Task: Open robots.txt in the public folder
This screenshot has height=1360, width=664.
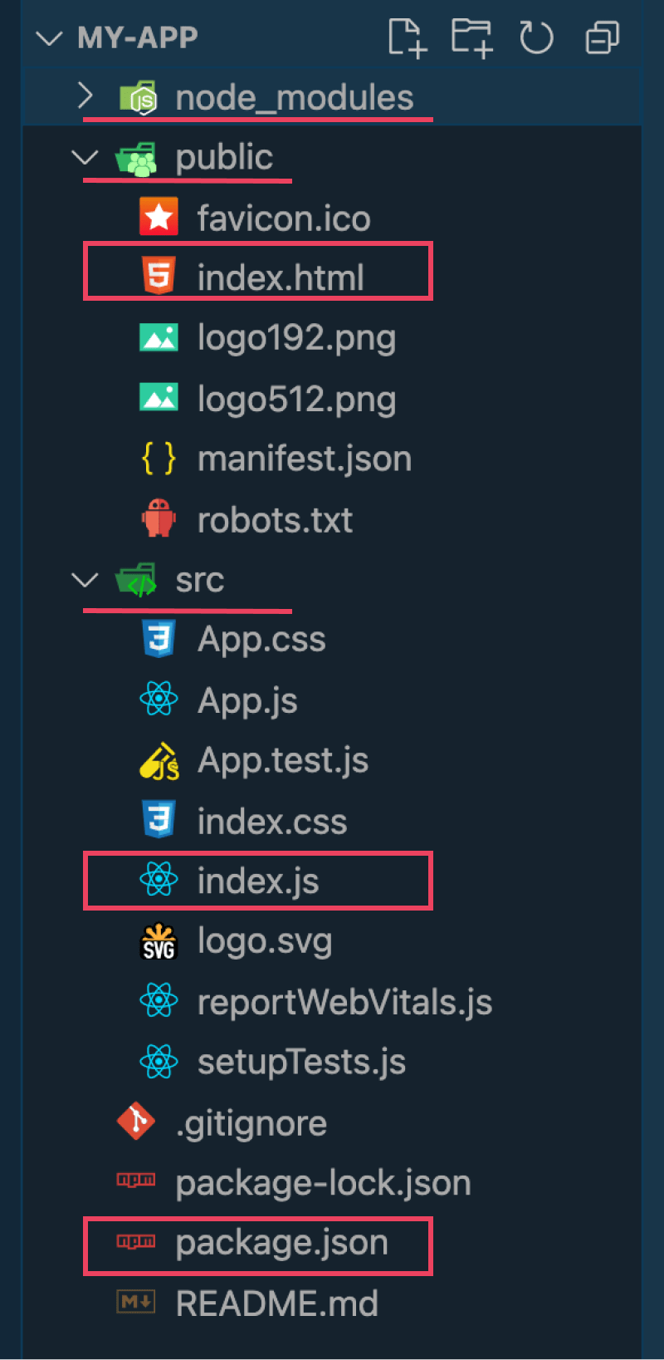Action: (x=275, y=518)
